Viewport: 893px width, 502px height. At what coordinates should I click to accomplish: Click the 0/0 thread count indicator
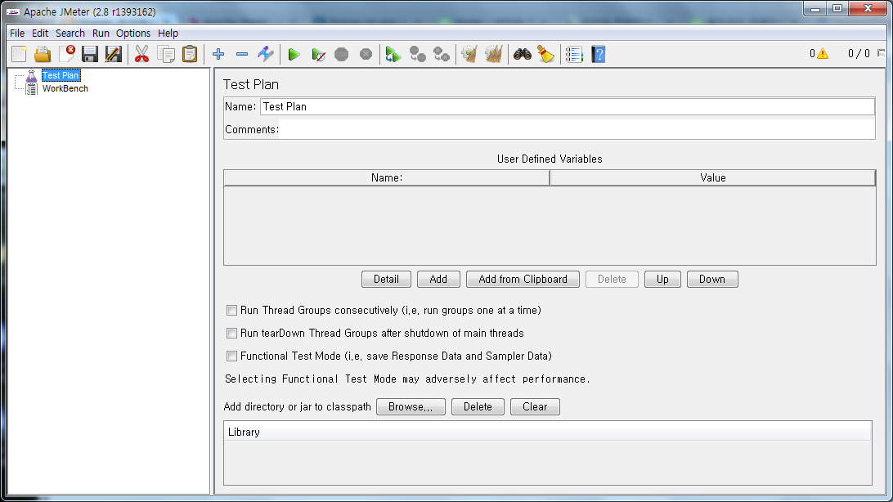pyautogui.click(x=859, y=53)
